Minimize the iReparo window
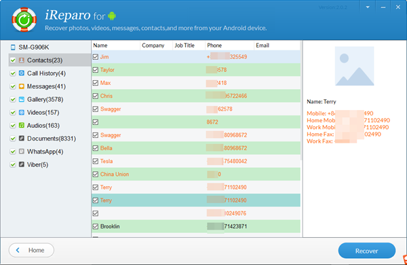This screenshot has width=407, height=265. click(383, 7)
